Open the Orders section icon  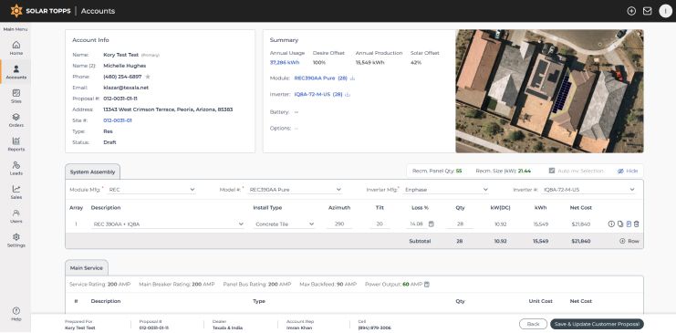coord(16,120)
